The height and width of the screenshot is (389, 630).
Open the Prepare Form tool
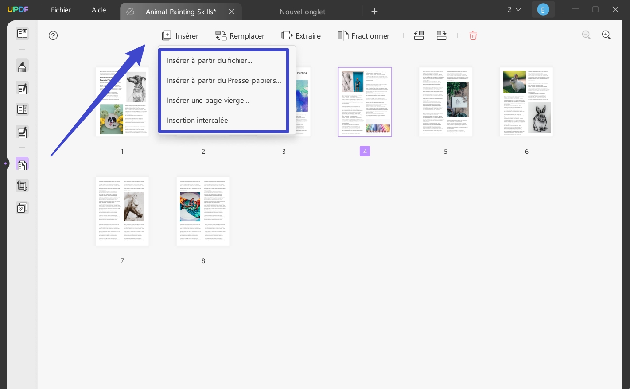(22, 109)
